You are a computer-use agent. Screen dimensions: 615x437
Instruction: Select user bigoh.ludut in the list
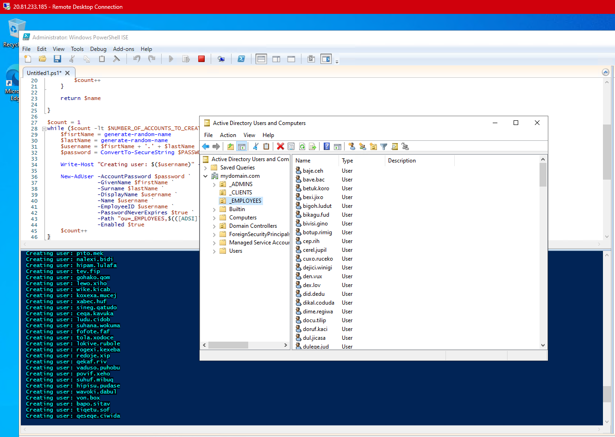click(x=317, y=206)
